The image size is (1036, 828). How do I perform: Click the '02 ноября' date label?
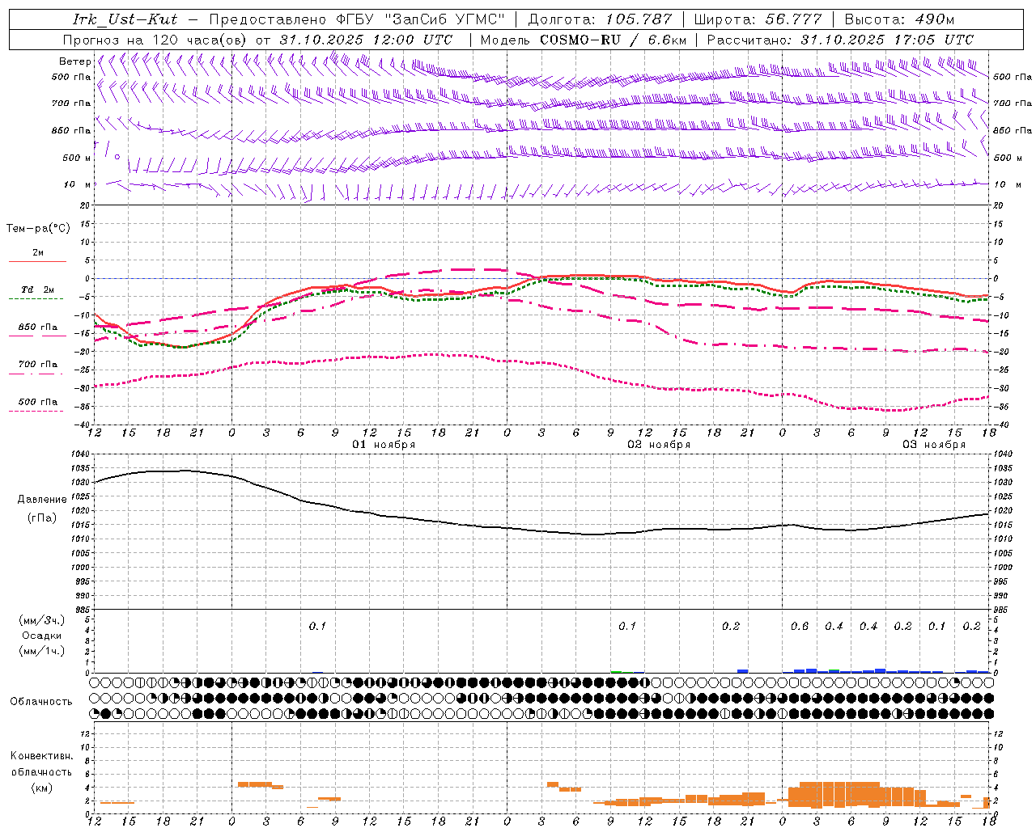tap(659, 445)
